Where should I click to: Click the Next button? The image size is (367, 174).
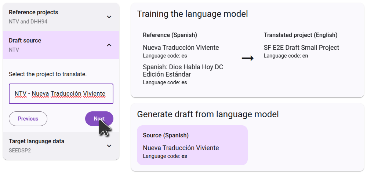[99, 119]
